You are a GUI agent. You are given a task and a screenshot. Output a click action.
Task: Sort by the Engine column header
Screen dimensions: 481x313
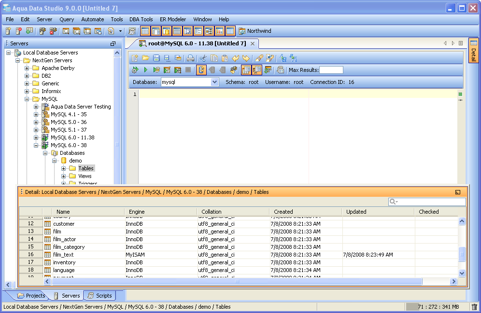(x=161, y=212)
